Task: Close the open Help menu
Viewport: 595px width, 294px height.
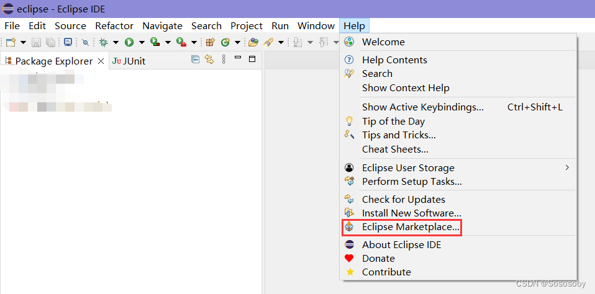Action: pos(355,26)
